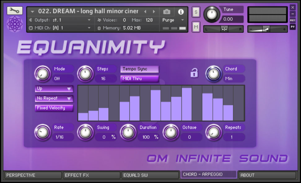Click the Equanimity mandala logo
Screen dimensions: 301x183
tap(15, 24)
